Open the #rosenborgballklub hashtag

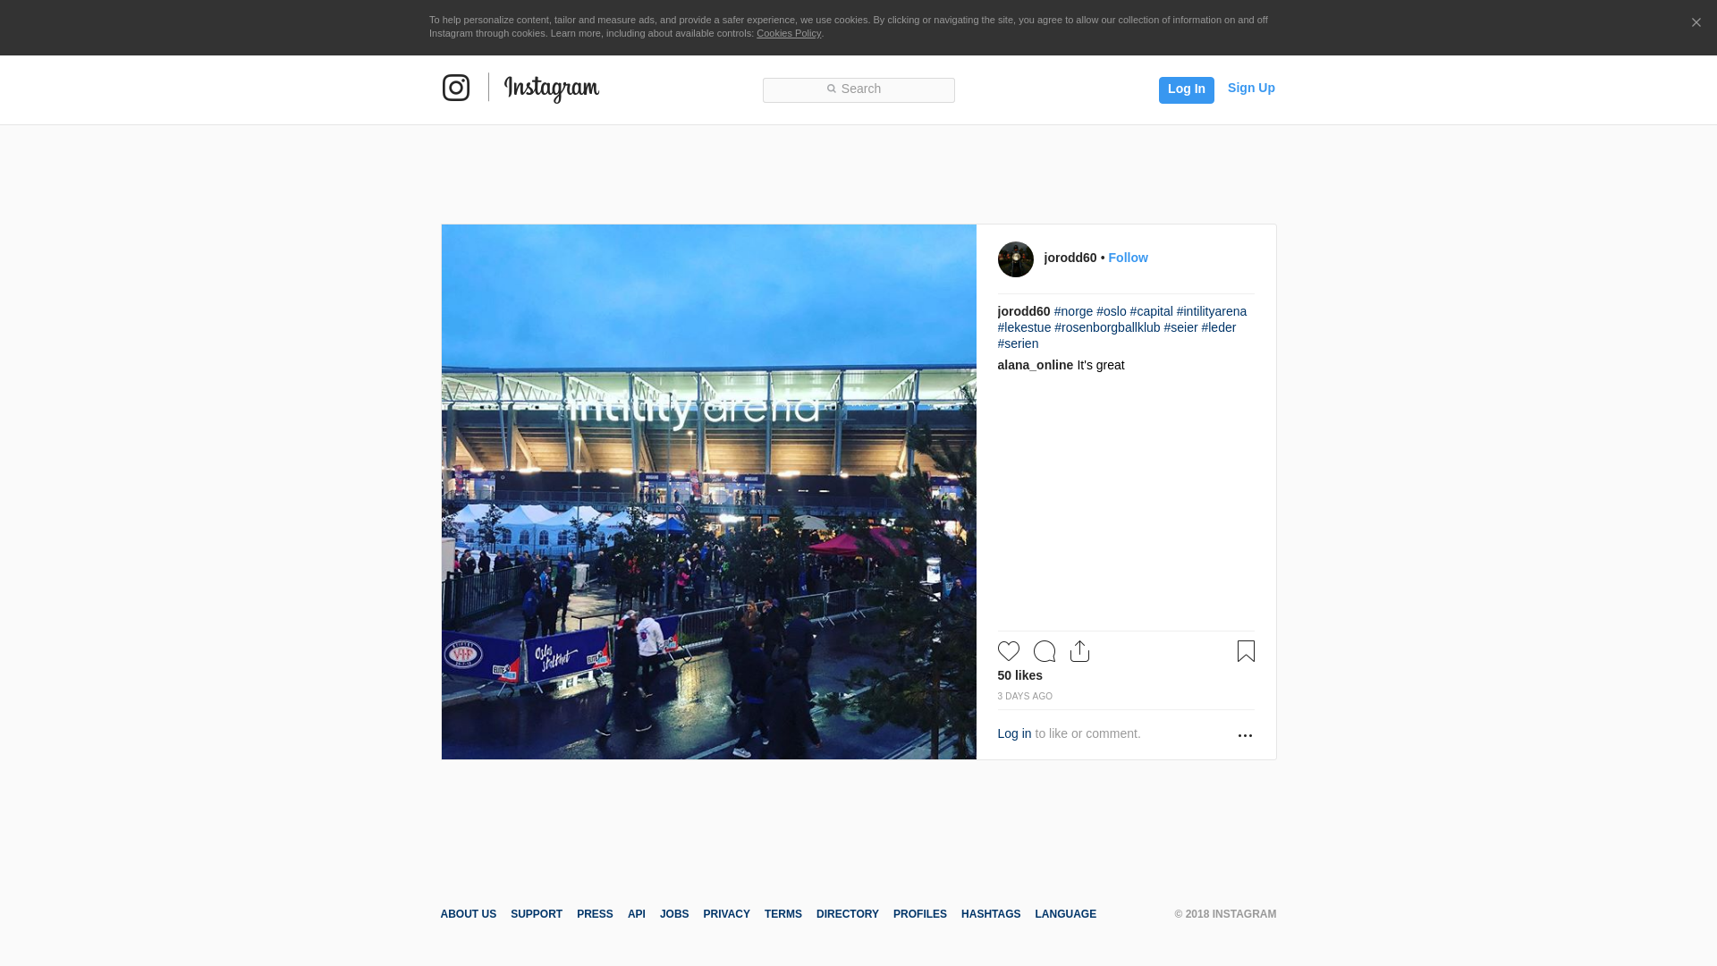coord(1107,327)
